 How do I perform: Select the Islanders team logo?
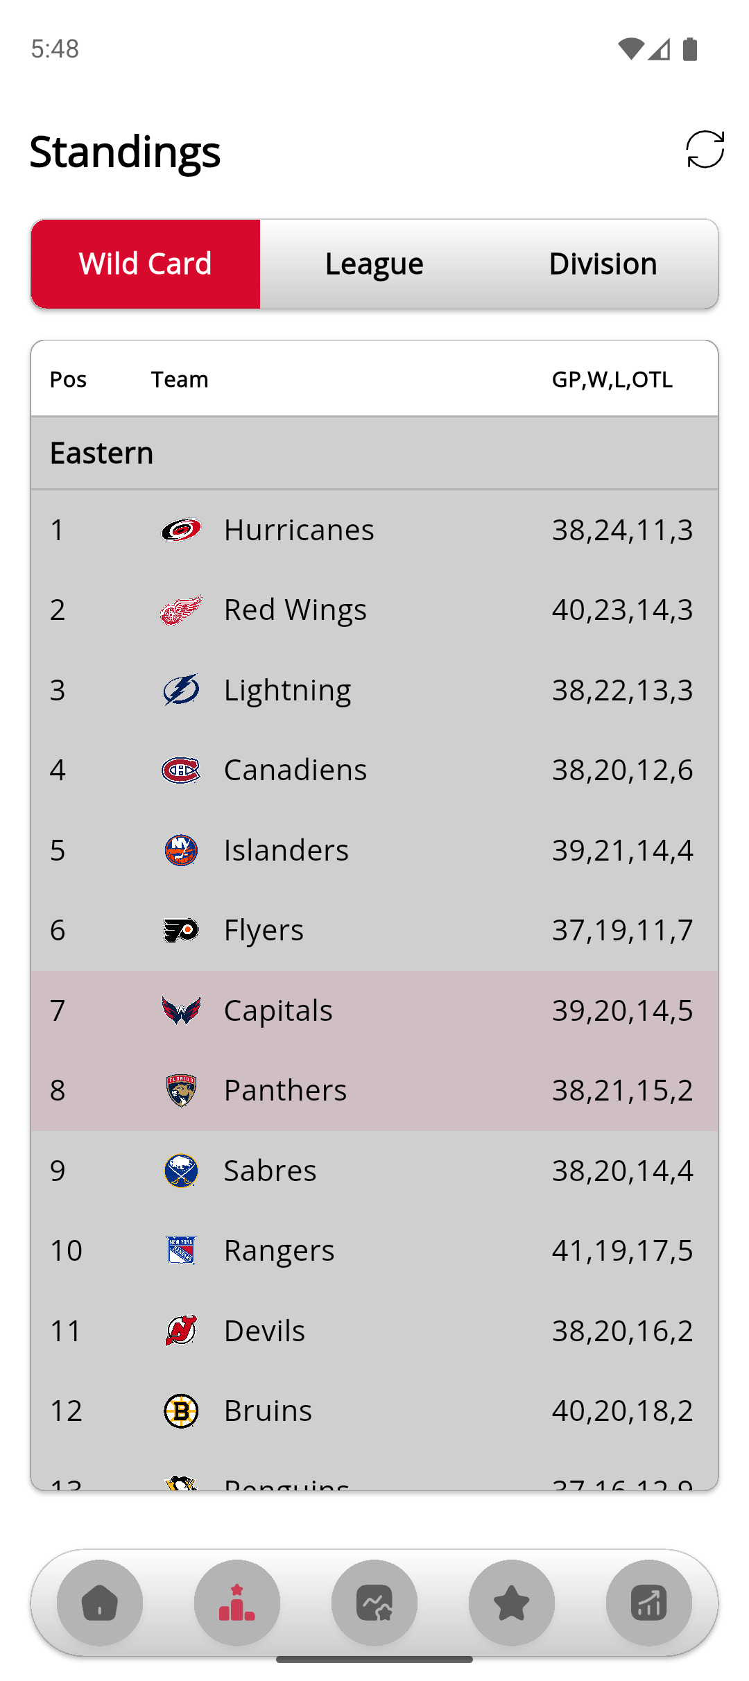pos(181,850)
